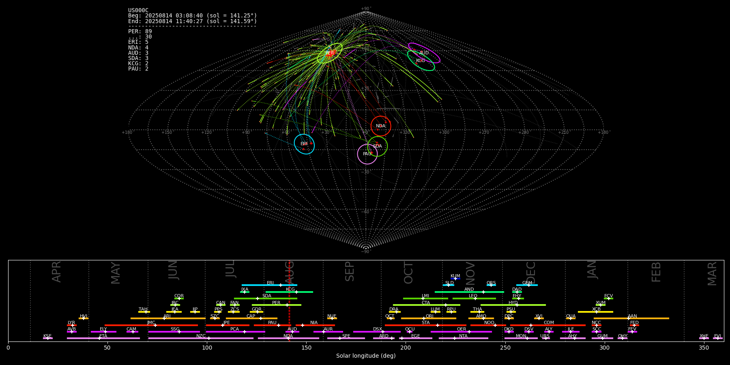Click the -60 latitude label on map
Viewport: 730px width, 365px height.
coord(365,212)
